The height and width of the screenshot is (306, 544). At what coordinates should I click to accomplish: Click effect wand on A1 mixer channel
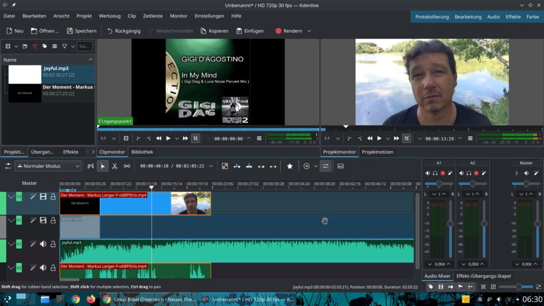(450, 173)
